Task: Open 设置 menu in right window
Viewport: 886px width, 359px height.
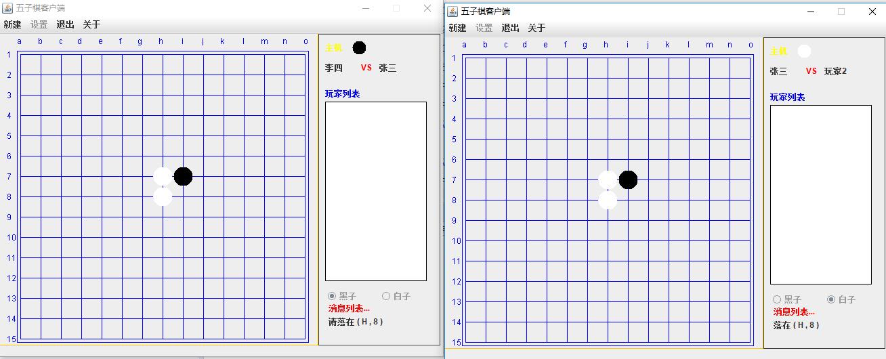Action: point(484,28)
